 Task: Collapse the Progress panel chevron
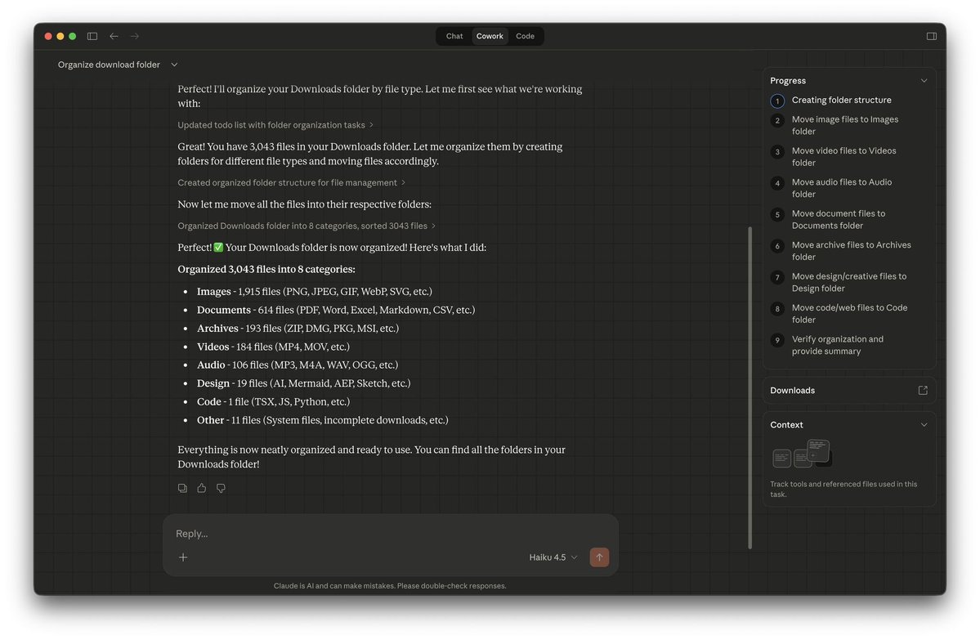click(x=924, y=80)
